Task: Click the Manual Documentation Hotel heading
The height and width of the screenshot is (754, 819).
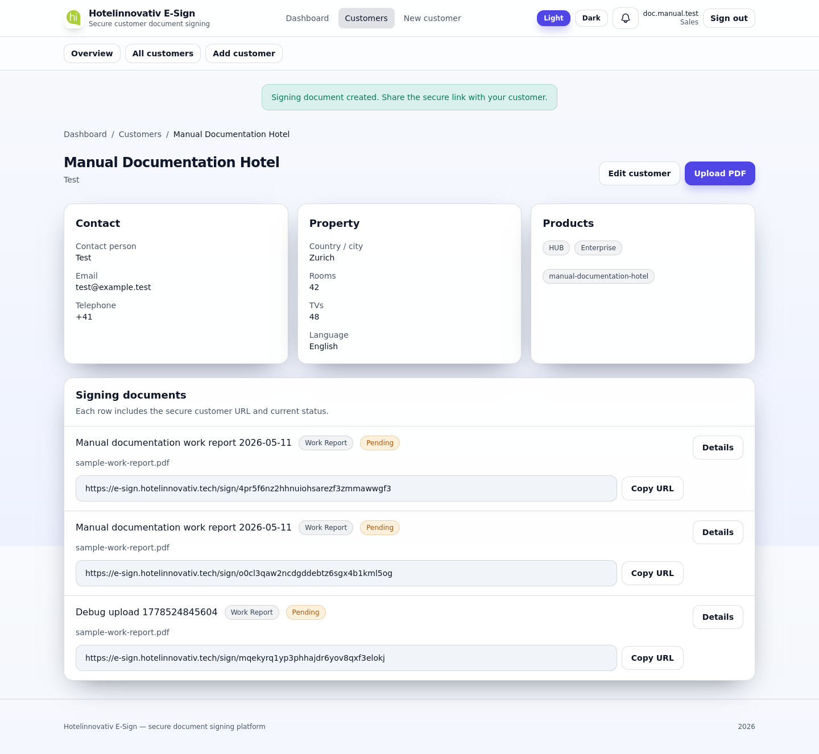Action: tap(172, 162)
